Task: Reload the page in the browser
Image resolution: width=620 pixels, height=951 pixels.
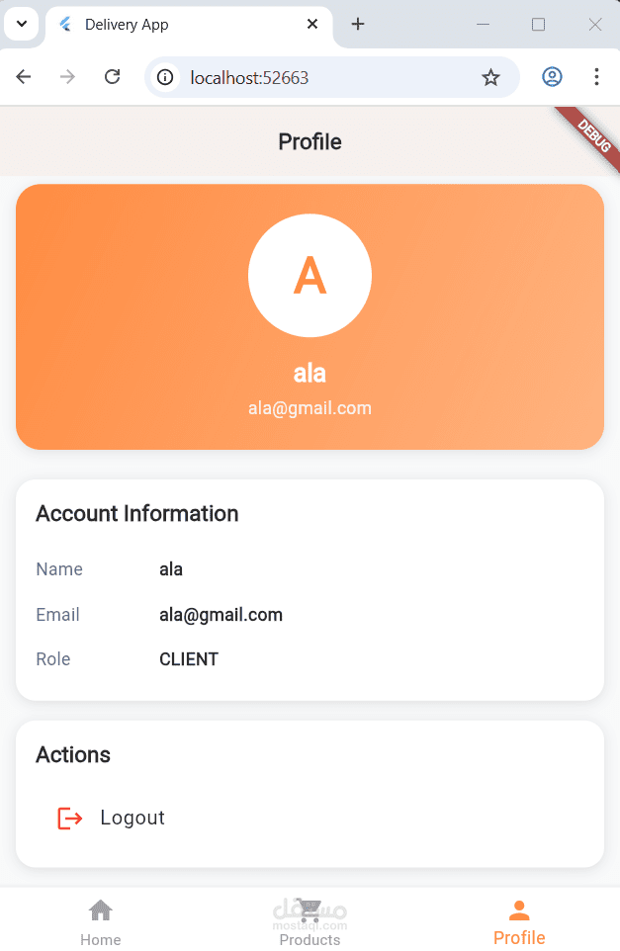Action: [x=113, y=77]
